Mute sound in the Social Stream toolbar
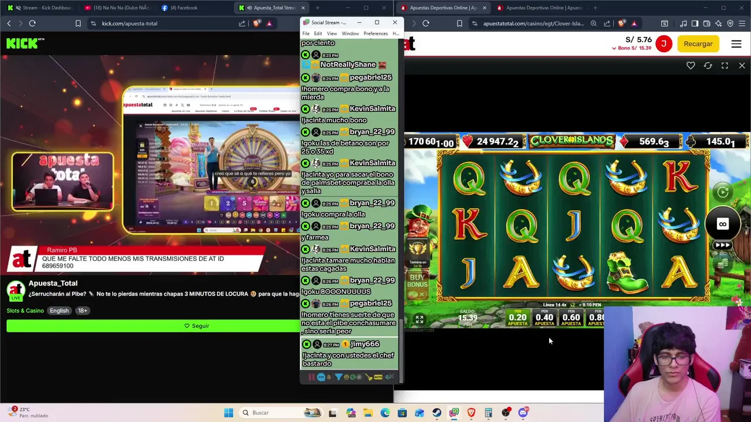 point(390,377)
